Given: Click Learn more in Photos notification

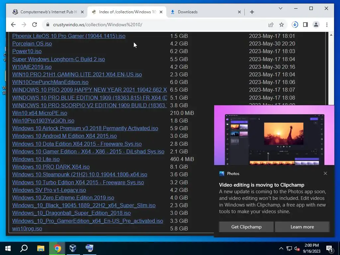Looking at the screenshot, I should coord(302,227).
